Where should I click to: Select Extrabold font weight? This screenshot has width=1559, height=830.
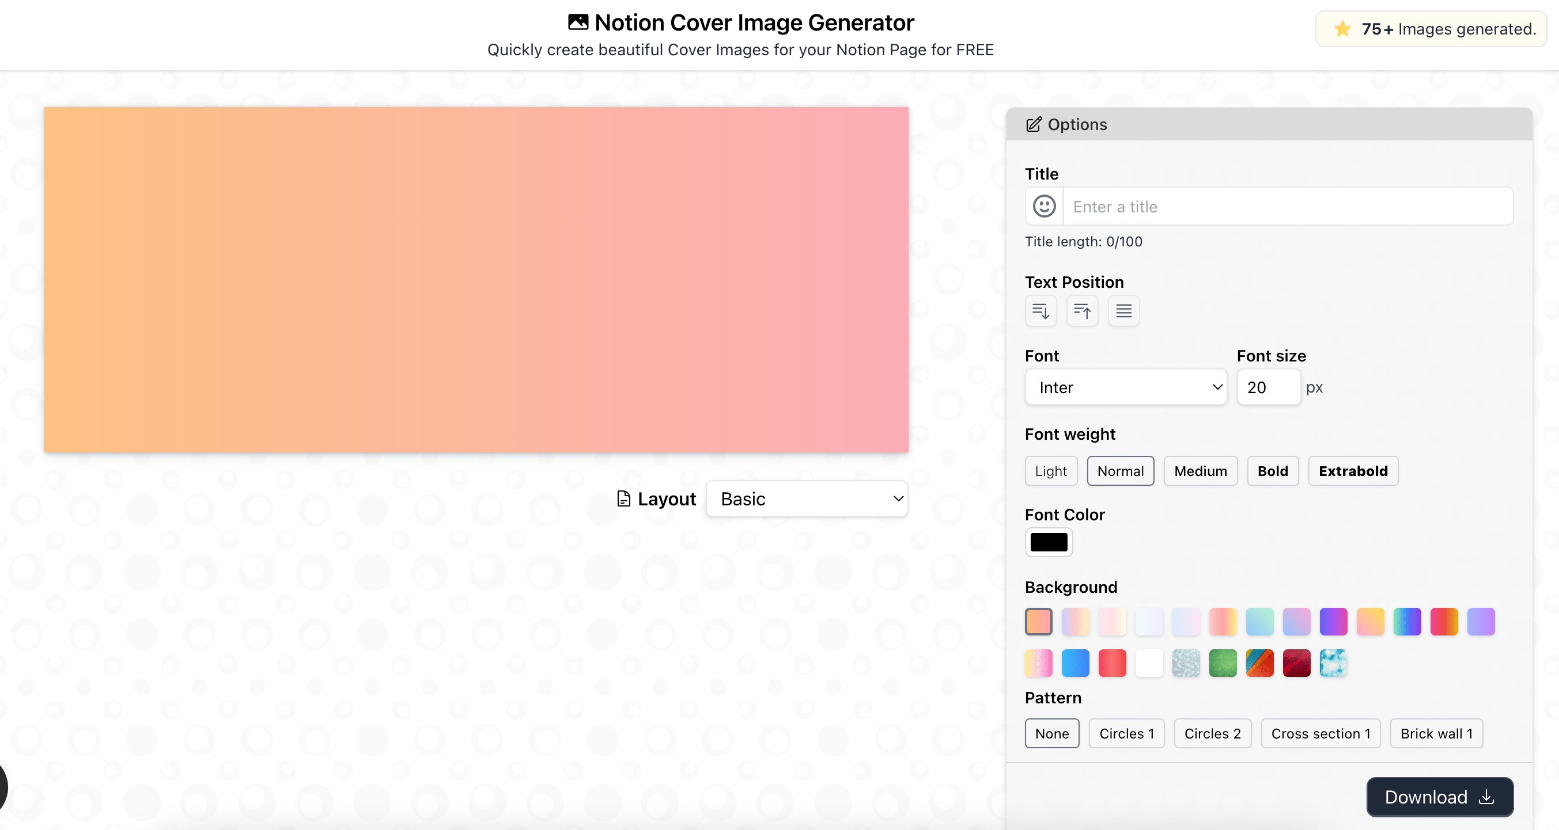[x=1353, y=471]
